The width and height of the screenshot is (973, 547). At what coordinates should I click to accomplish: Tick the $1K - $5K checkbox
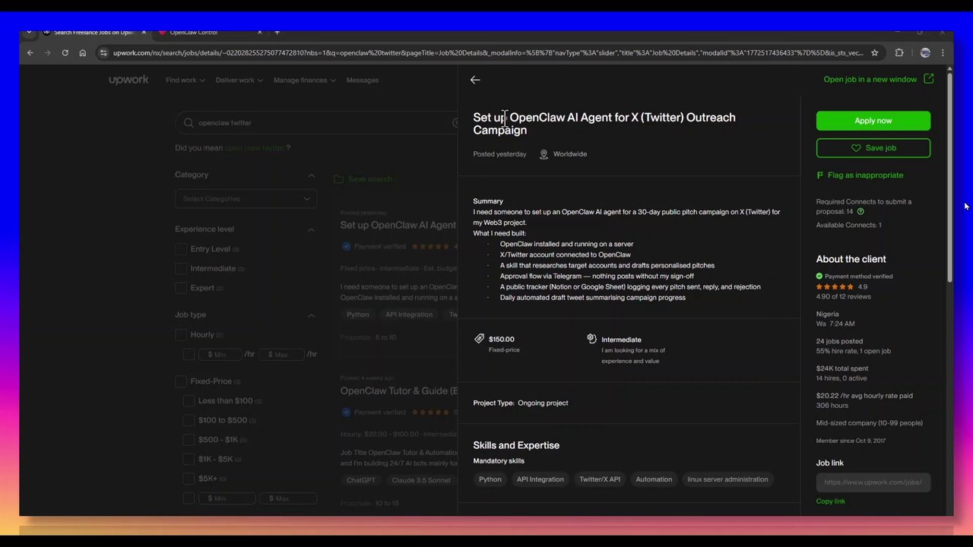click(189, 459)
